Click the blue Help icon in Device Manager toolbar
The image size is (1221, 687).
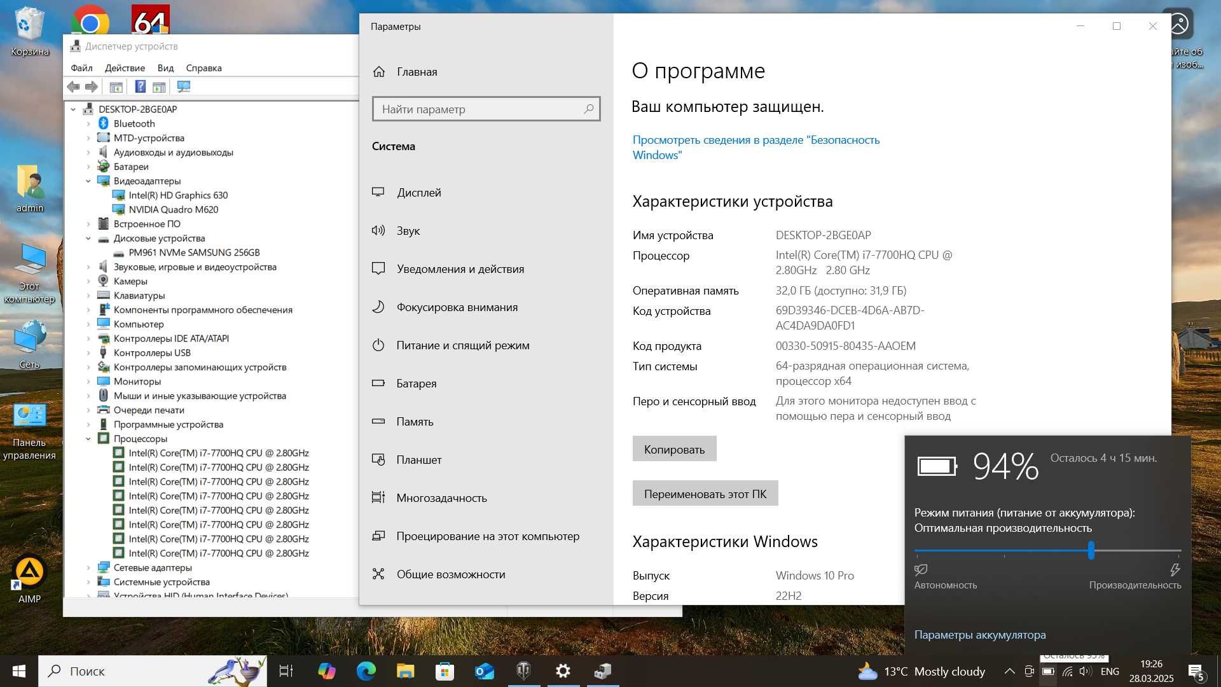click(141, 87)
